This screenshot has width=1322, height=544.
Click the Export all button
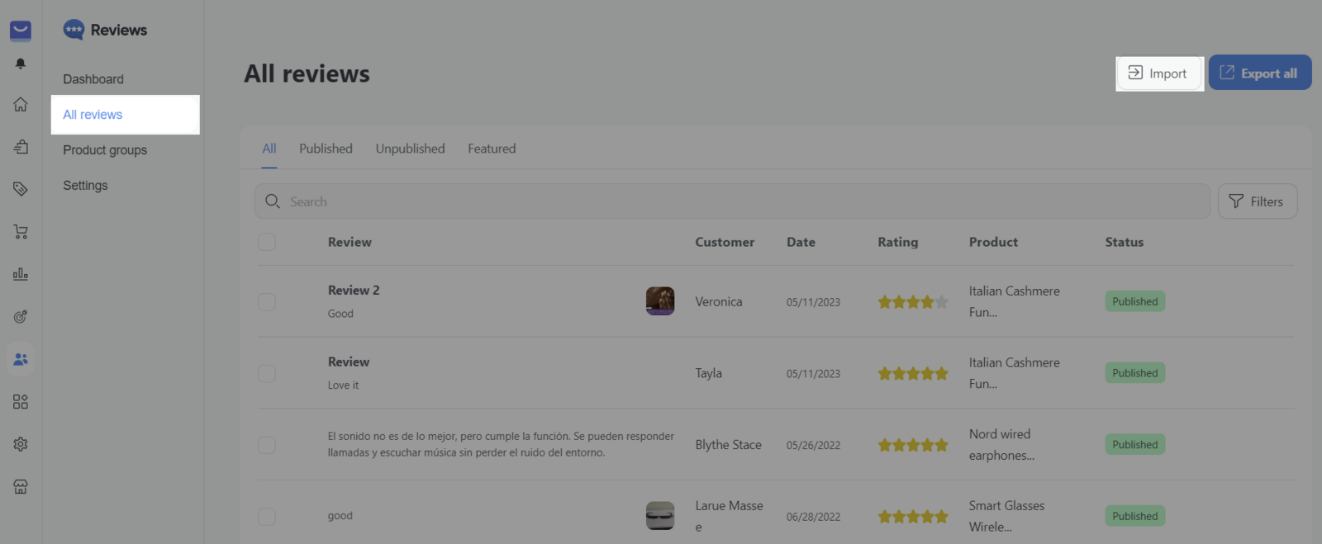pos(1259,73)
